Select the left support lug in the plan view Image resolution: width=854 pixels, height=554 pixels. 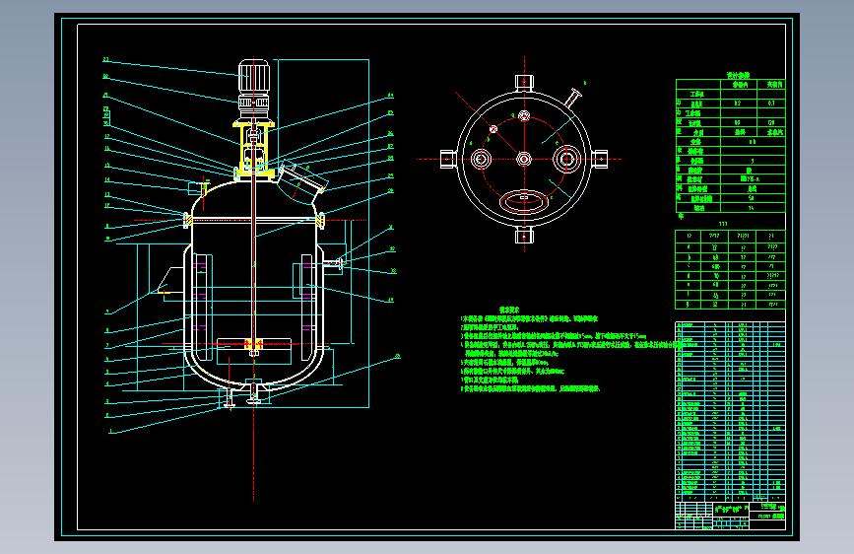[x=449, y=160]
